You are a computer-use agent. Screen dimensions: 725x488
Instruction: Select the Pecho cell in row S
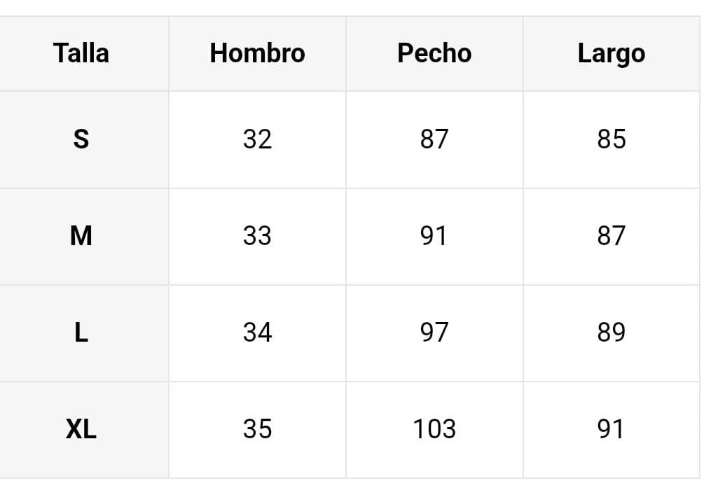pyautogui.click(x=434, y=139)
